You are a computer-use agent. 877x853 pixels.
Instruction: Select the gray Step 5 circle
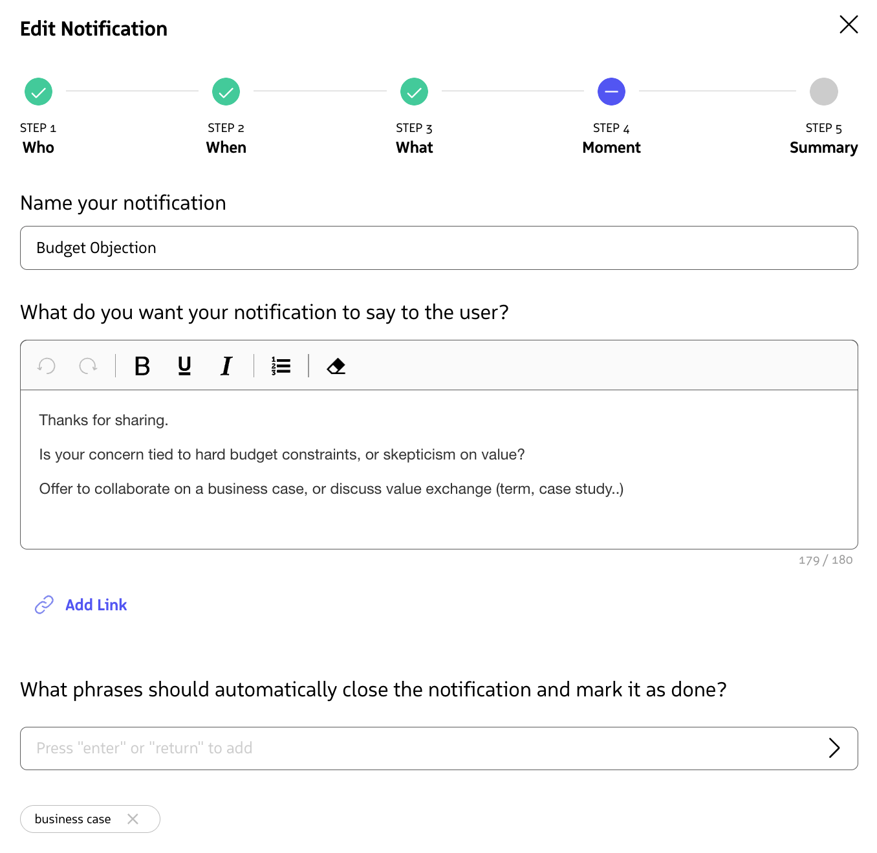[x=823, y=91]
